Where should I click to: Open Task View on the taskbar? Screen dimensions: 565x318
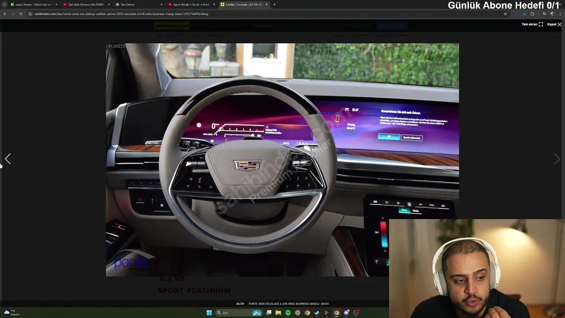[x=268, y=313]
